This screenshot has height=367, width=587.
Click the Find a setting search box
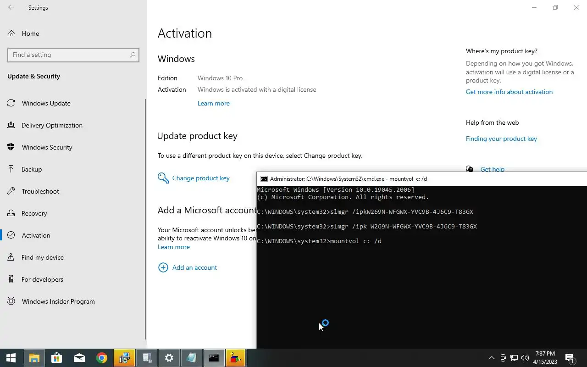(x=73, y=55)
